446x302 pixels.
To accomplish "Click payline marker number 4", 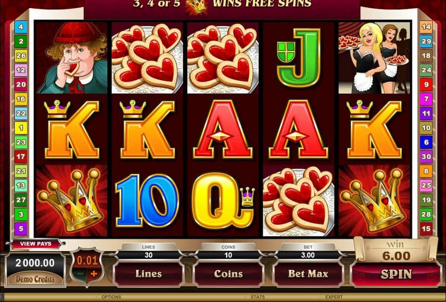I will [21, 27].
